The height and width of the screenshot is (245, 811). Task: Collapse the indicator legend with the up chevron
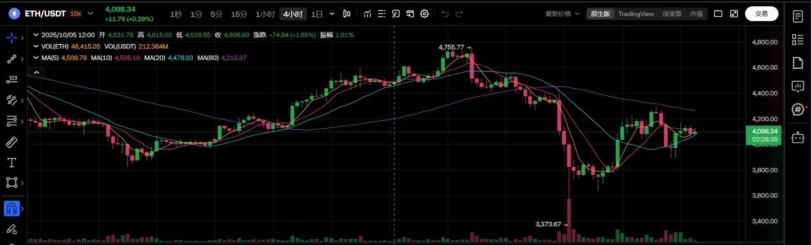click(37, 73)
